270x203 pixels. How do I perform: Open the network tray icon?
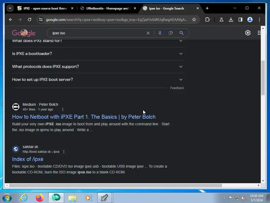[237, 198]
